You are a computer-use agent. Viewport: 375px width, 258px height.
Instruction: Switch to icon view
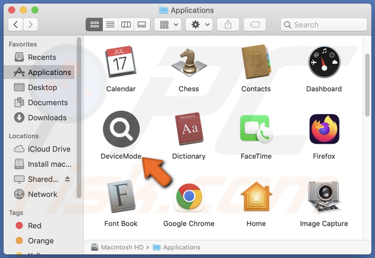point(94,24)
